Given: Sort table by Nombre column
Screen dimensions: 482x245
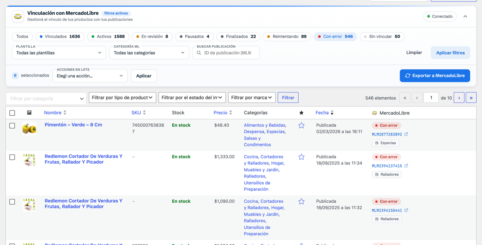Looking at the screenshot, I should pyautogui.click(x=55, y=113).
